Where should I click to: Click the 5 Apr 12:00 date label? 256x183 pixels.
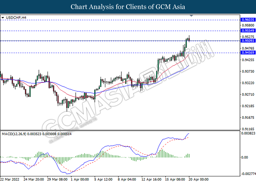(x=103, y=179)
